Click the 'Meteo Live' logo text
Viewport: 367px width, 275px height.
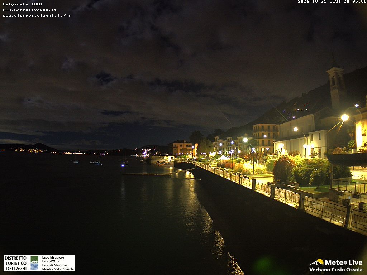(x=344, y=262)
